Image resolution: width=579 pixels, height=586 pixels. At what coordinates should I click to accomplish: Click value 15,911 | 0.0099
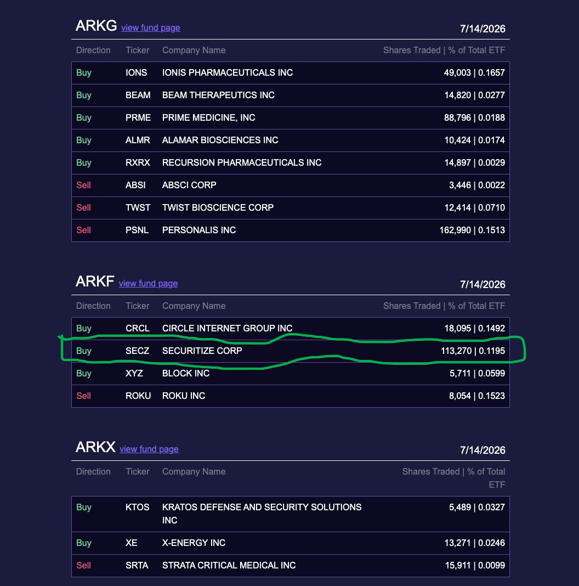(475, 565)
